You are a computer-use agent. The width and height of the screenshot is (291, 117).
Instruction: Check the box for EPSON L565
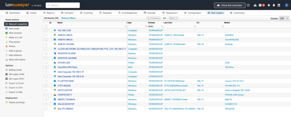click(46, 63)
